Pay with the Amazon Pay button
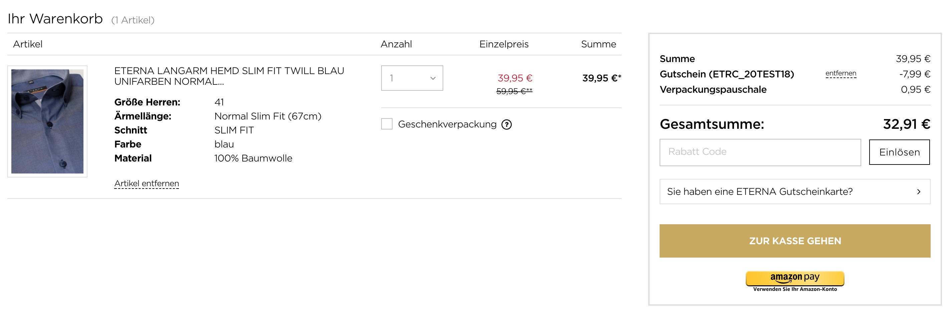Image resolution: width=950 pixels, height=319 pixels. tap(795, 278)
